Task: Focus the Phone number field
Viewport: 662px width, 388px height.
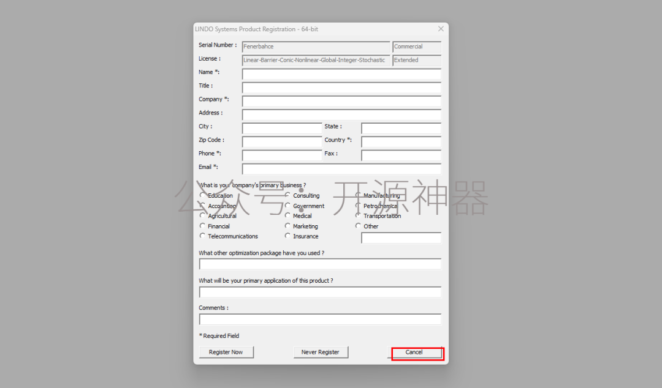Action: pos(282,155)
